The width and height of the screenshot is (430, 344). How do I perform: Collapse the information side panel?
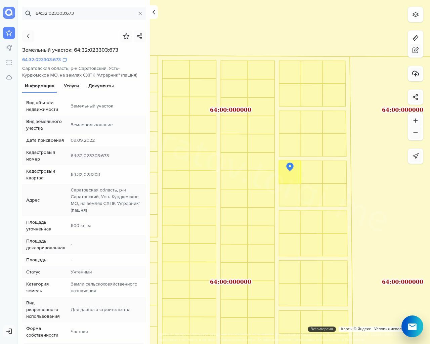pos(154,12)
